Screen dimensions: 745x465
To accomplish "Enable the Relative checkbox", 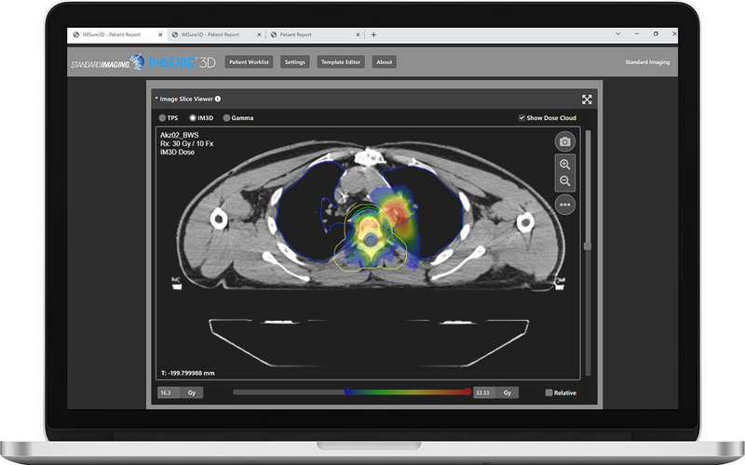I will 549,392.
